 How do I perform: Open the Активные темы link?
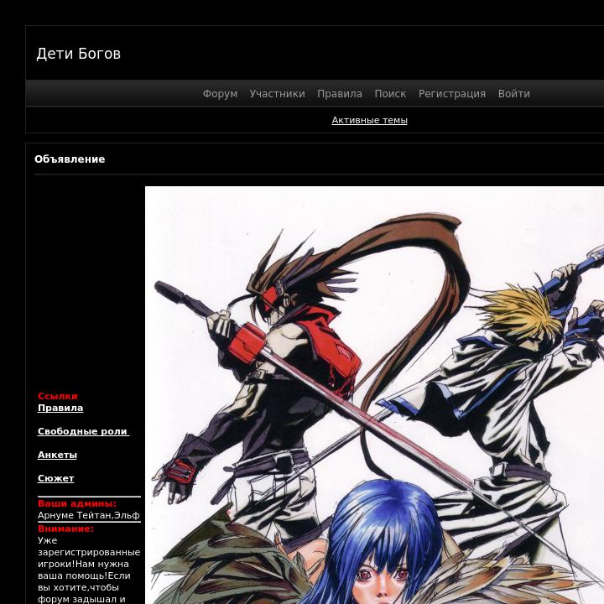click(369, 120)
